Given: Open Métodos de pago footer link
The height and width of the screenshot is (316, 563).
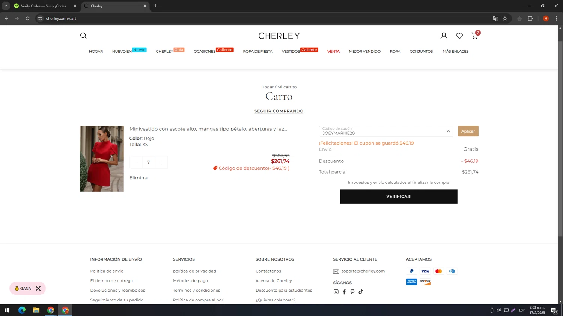Looking at the screenshot, I should coord(190,281).
